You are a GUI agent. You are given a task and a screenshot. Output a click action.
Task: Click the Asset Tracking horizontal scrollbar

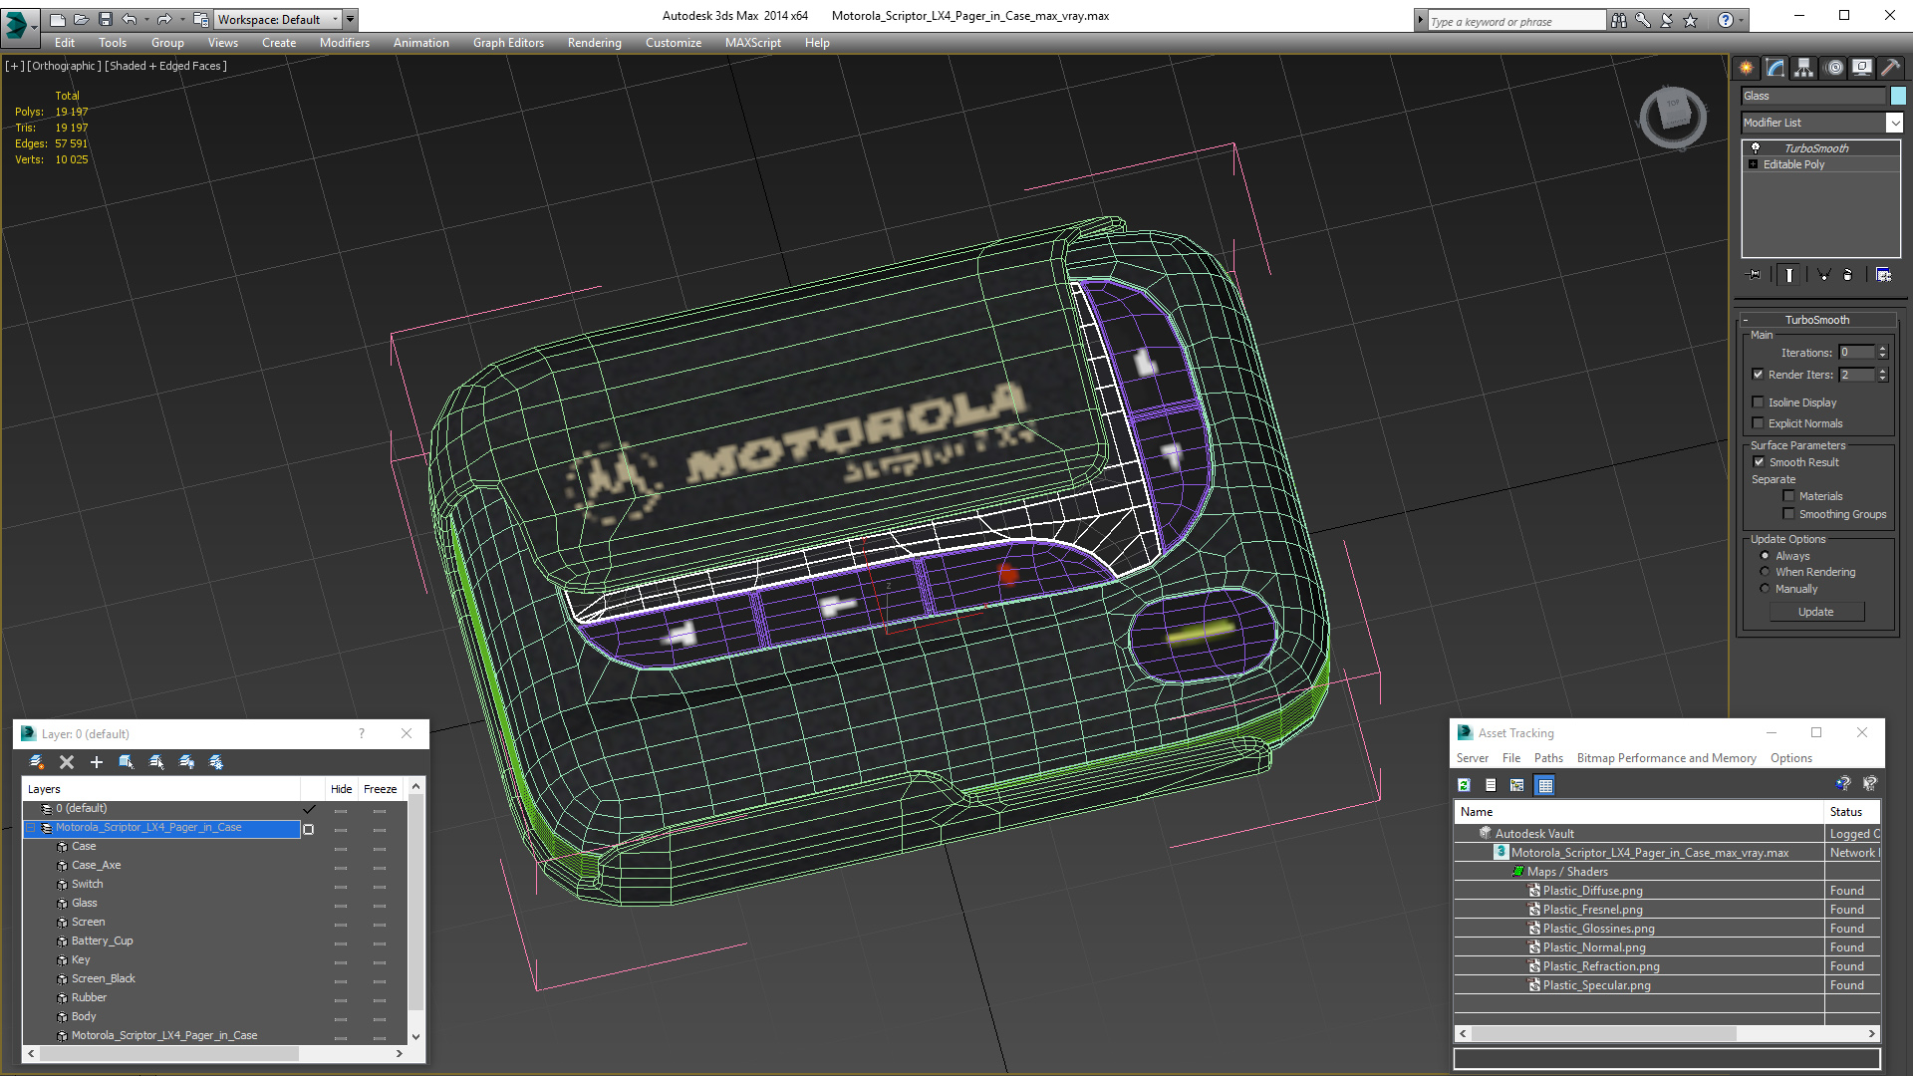1667,1033
